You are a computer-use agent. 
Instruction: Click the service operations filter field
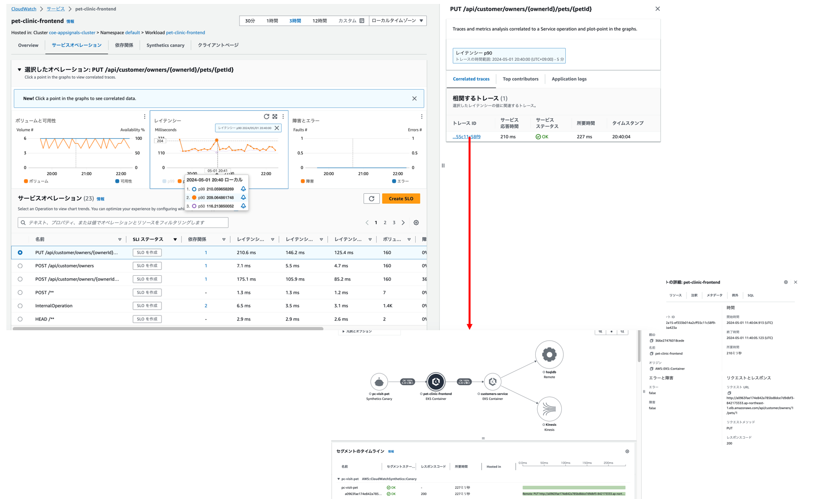pyautogui.click(x=123, y=223)
